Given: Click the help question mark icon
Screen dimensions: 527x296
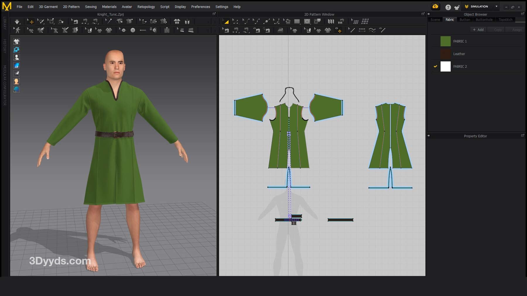Looking at the screenshot, I should [x=448, y=7].
